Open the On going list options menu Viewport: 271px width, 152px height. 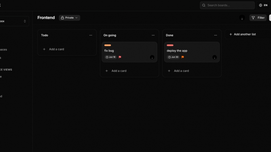click(153, 35)
